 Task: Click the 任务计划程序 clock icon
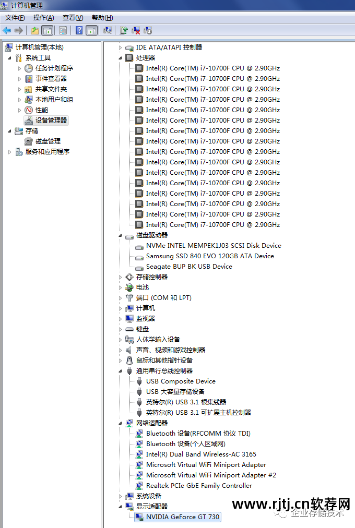(29, 68)
